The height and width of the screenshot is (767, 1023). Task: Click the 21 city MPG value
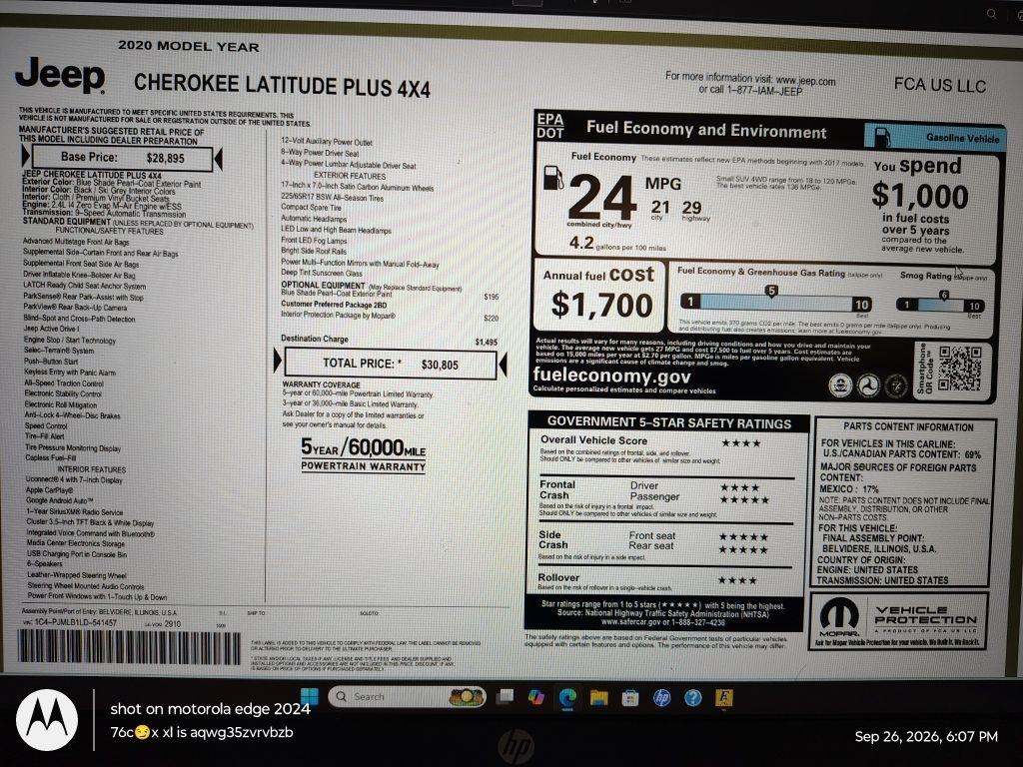(660, 208)
